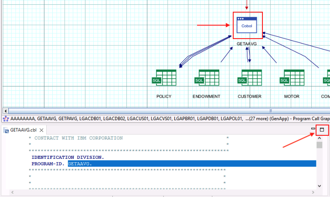Click the IDENTIFICATION DIVISION line
Viewport: 330px width, 197px height.
pyautogui.click(x=68, y=157)
